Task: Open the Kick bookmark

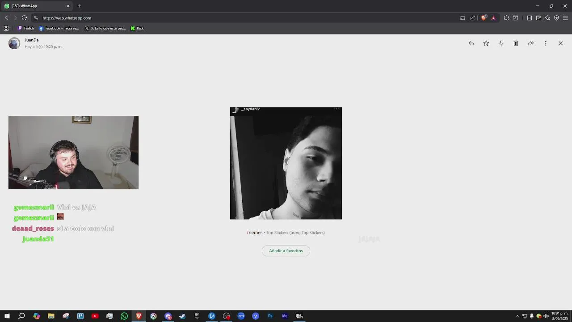Action: coord(137,28)
